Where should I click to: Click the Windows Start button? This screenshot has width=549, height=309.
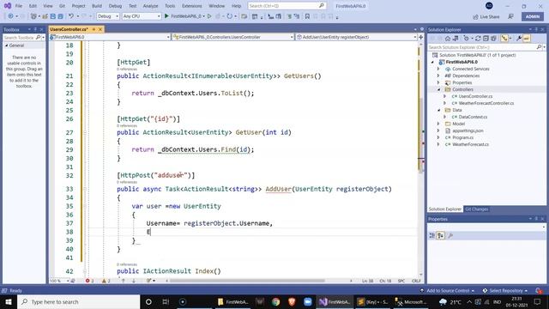pyautogui.click(x=9, y=301)
